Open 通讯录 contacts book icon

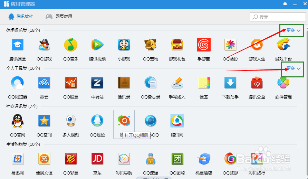pyautogui.click(x=124, y=83)
